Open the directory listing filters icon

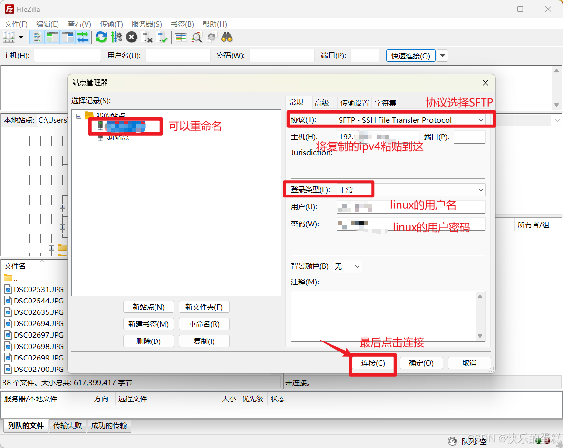point(181,37)
